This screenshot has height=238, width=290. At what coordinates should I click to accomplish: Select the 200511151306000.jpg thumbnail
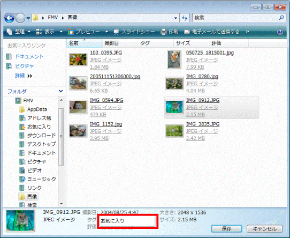(x=78, y=83)
